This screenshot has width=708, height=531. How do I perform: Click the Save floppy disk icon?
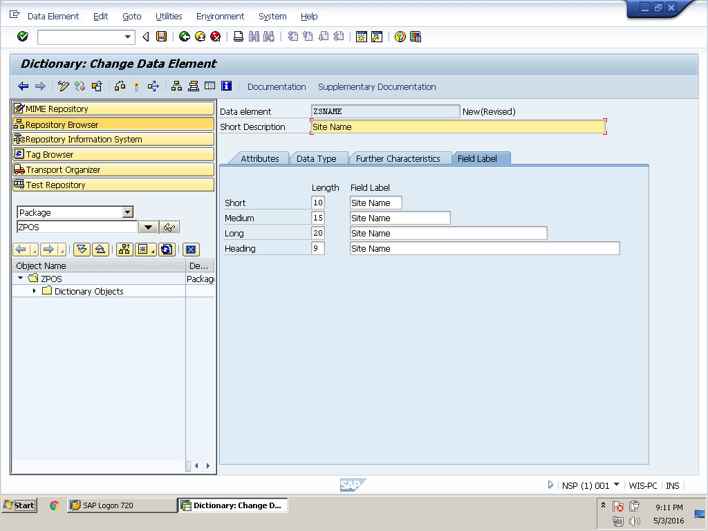click(x=161, y=37)
